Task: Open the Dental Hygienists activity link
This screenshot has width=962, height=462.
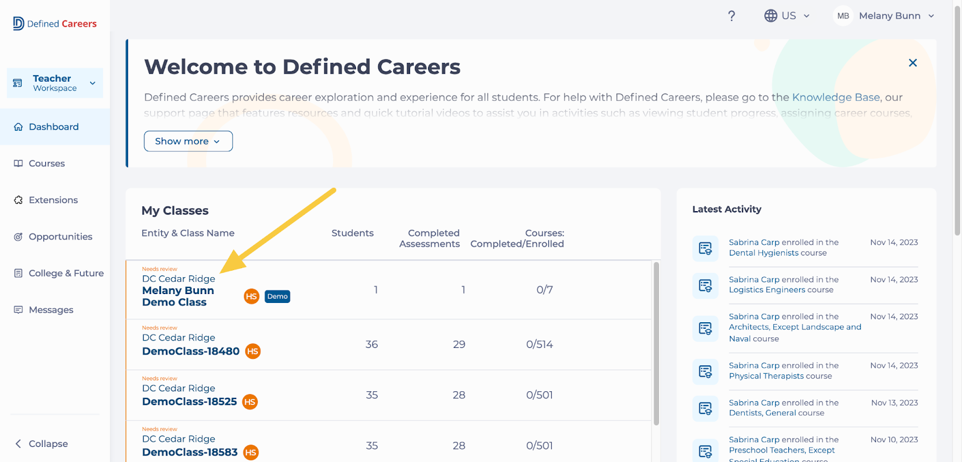Action: 764,253
